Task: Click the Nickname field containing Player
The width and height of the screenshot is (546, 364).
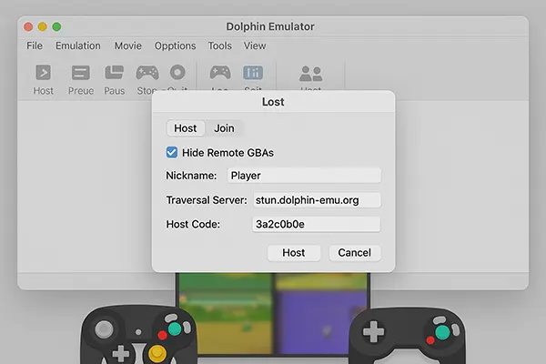Action: (304, 176)
